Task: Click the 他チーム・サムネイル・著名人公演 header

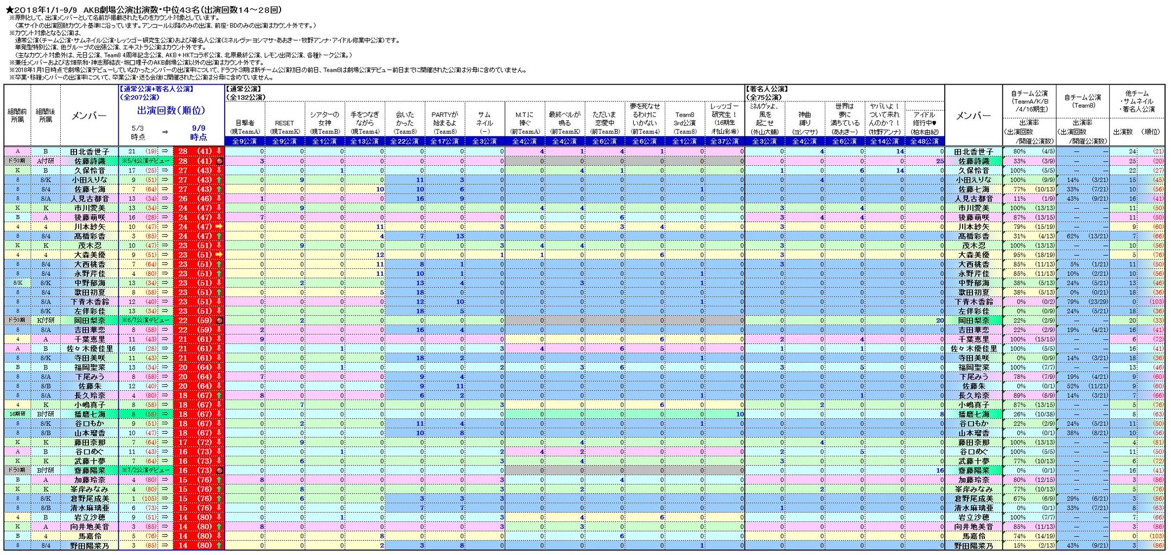Action: pyautogui.click(x=1137, y=101)
